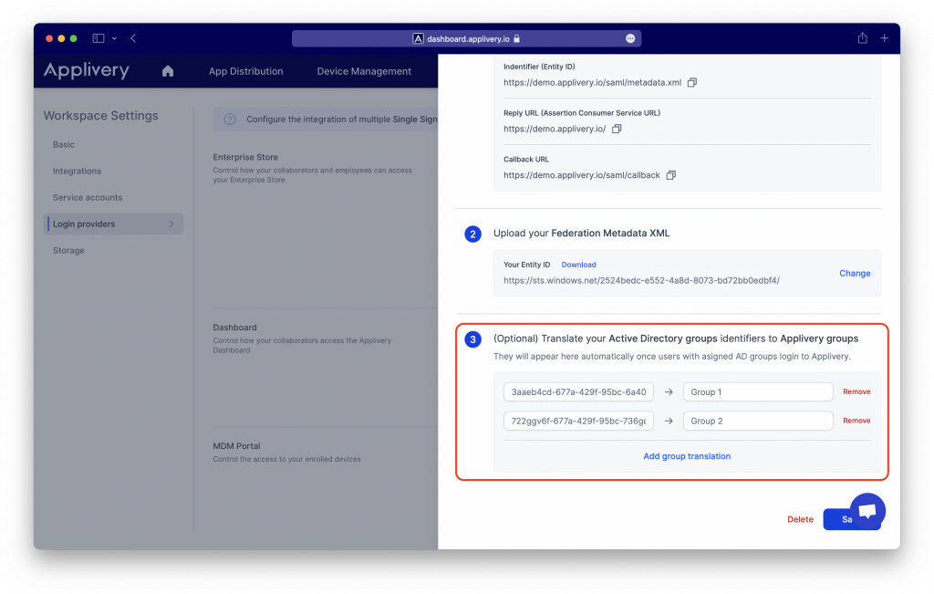Open Safari share menu
This screenshot has width=934, height=594.
pyautogui.click(x=862, y=38)
